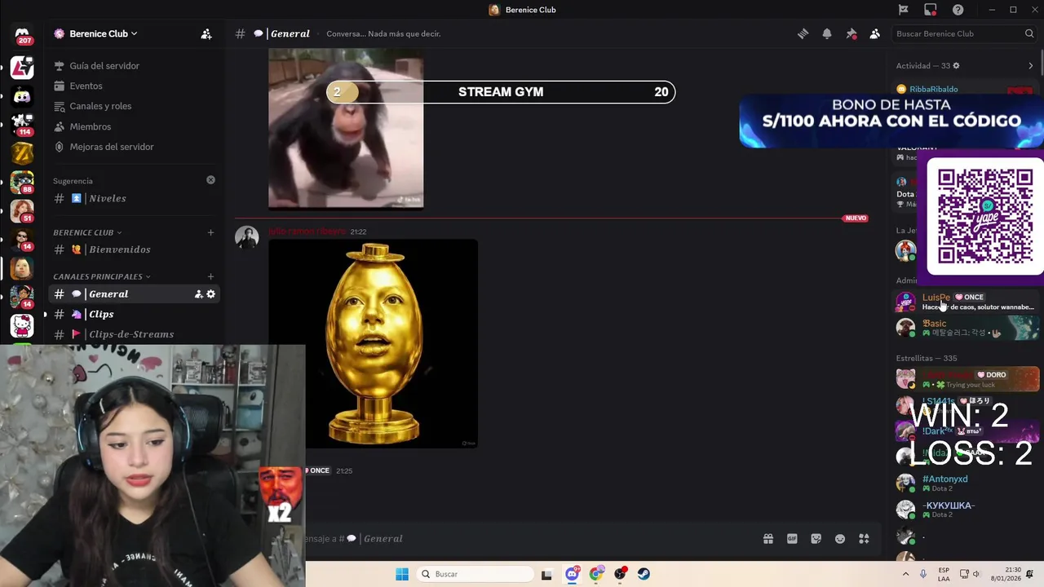Open the golden Z badge server
Viewport: 1044px width, 587px height.
click(22, 152)
